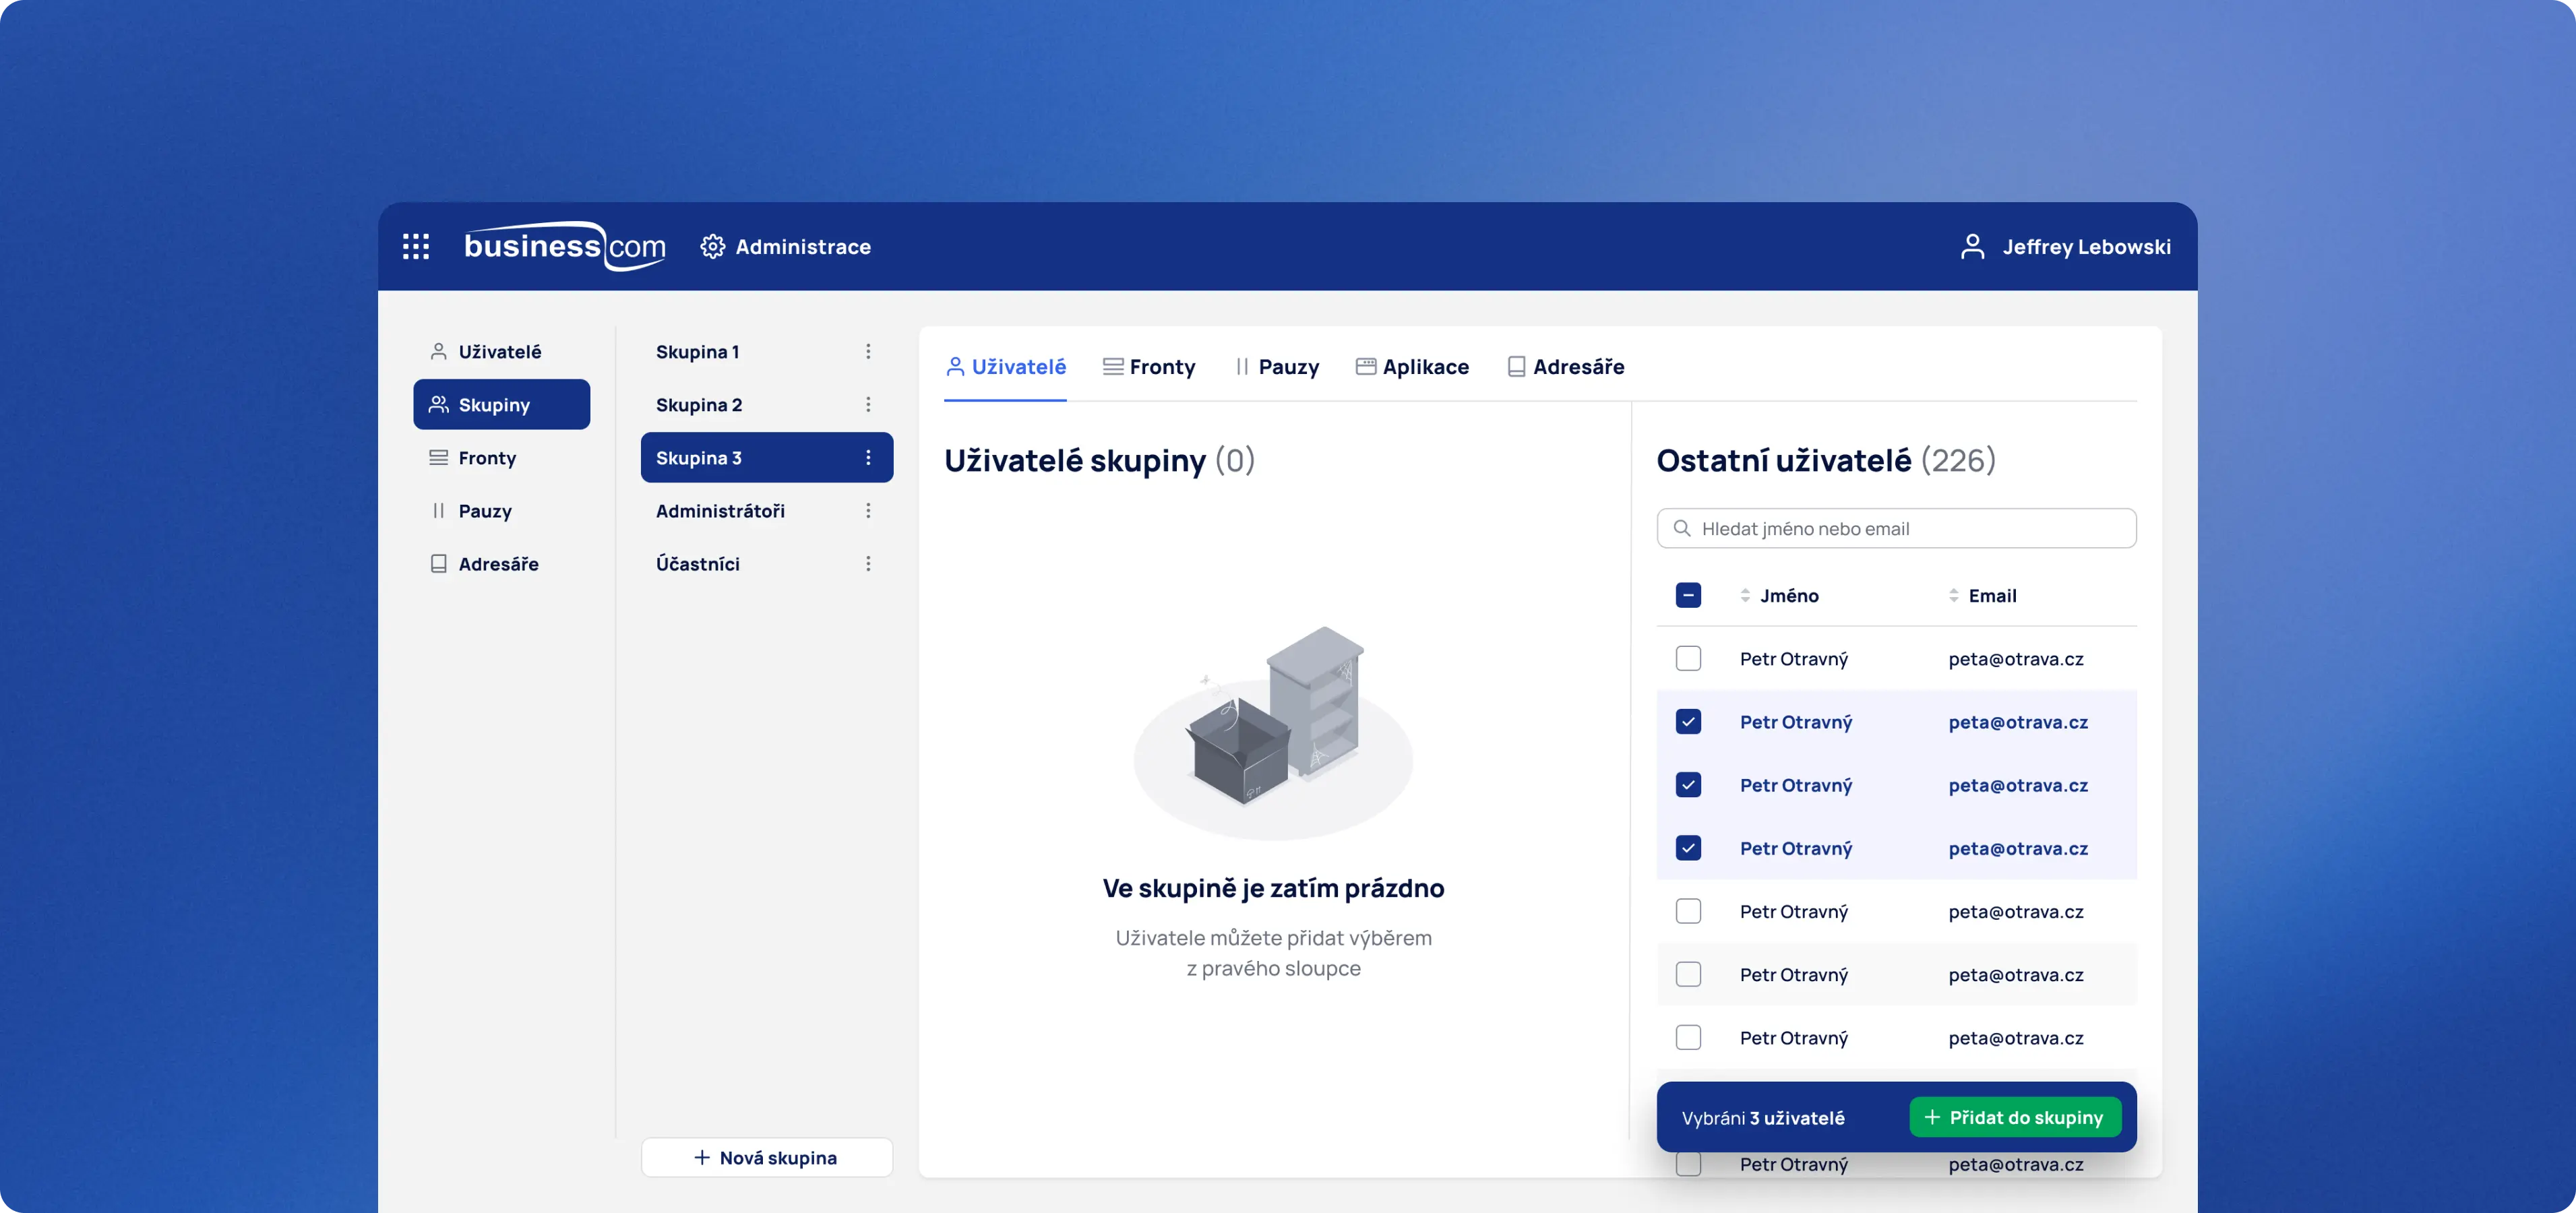This screenshot has width=2576, height=1213.
Task: Switch to the Fronty tab
Action: pyautogui.click(x=1148, y=367)
